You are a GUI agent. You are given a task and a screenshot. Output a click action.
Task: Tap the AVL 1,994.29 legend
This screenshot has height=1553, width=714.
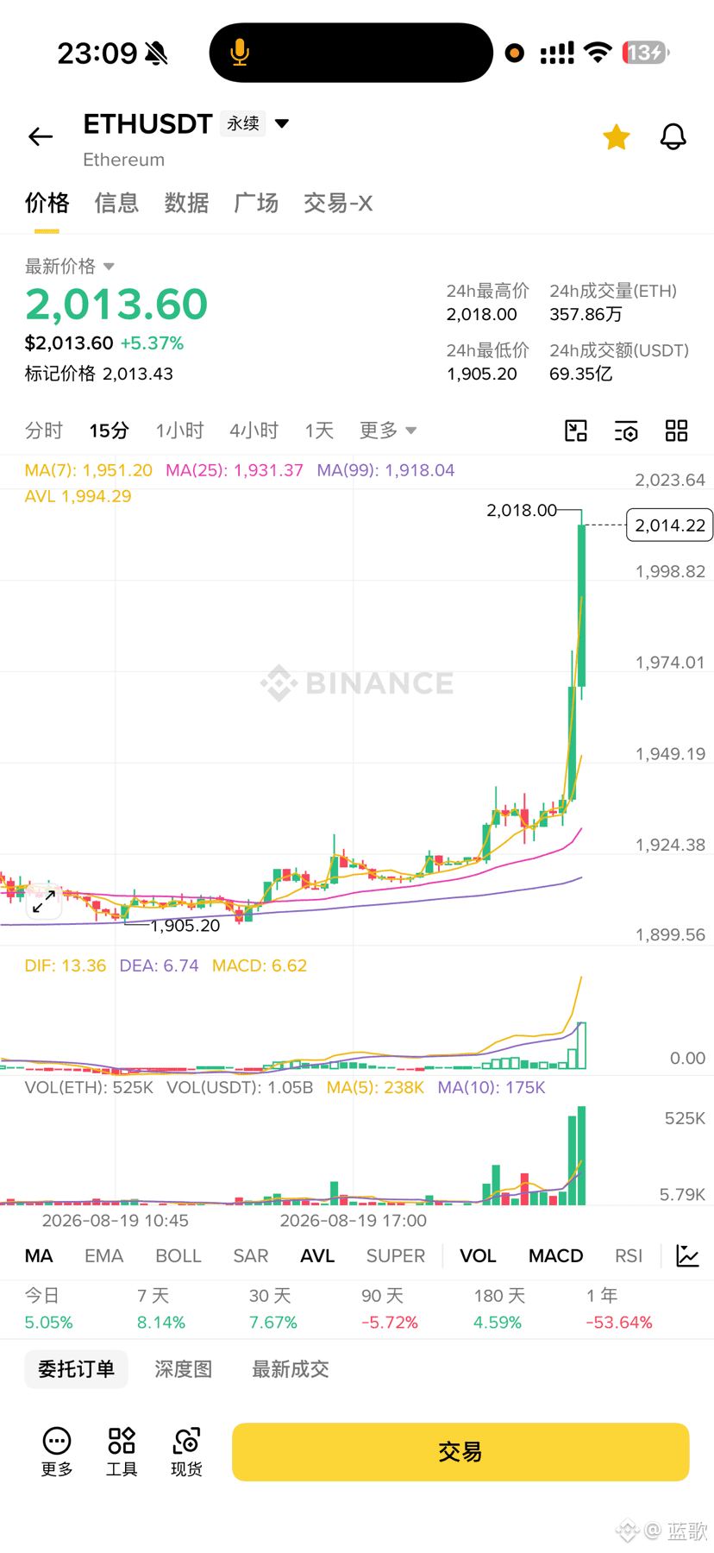78,496
